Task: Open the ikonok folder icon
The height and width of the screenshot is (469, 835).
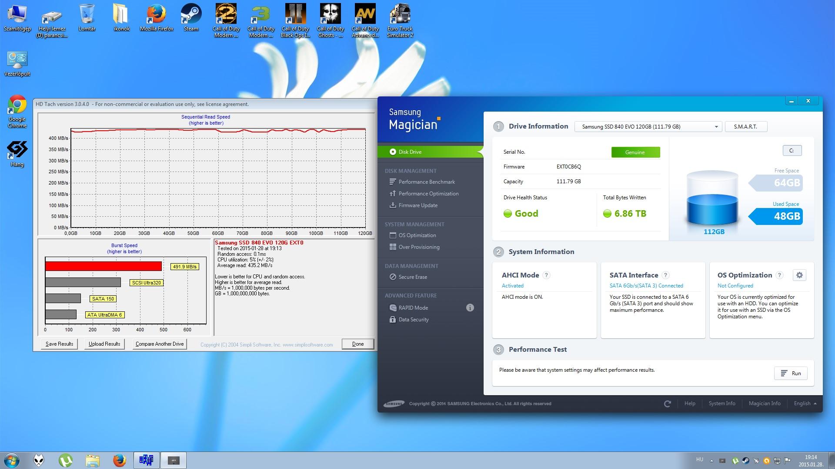Action: coord(121,17)
